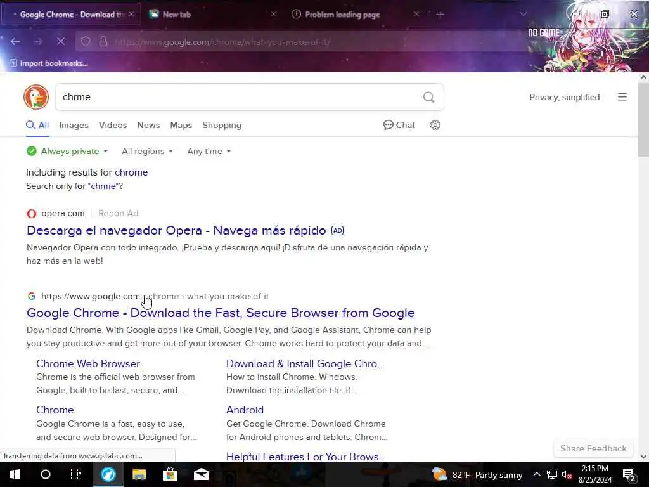Image resolution: width=649 pixels, height=487 pixels.
Task: Open Descarga el navegador Opera ad result
Action: coord(176,231)
